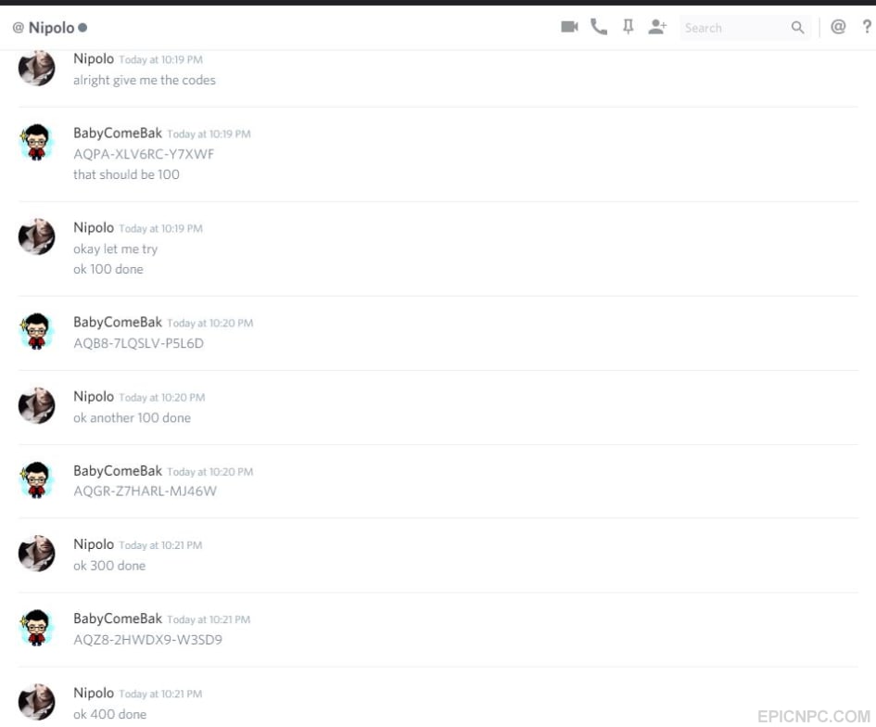
Task: Click the message "ok another 100 done"
Action: [132, 418]
